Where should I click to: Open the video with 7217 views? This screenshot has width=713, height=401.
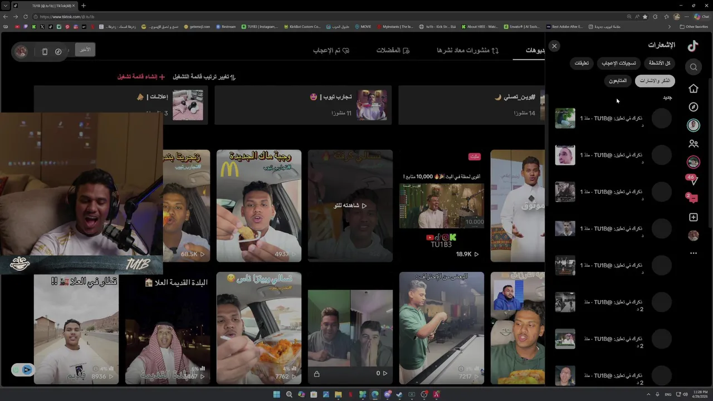pyautogui.click(x=442, y=329)
